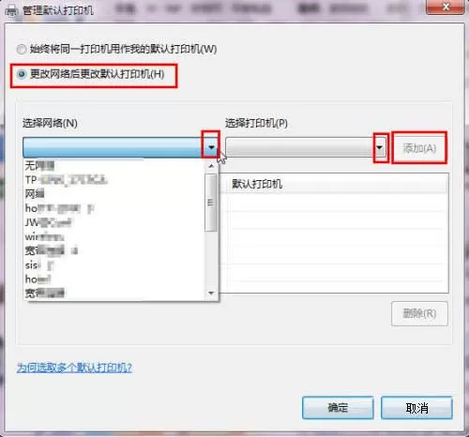Choose the network entry starting with 无
This screenshot has width=469, height=437.
click(114, 165)
